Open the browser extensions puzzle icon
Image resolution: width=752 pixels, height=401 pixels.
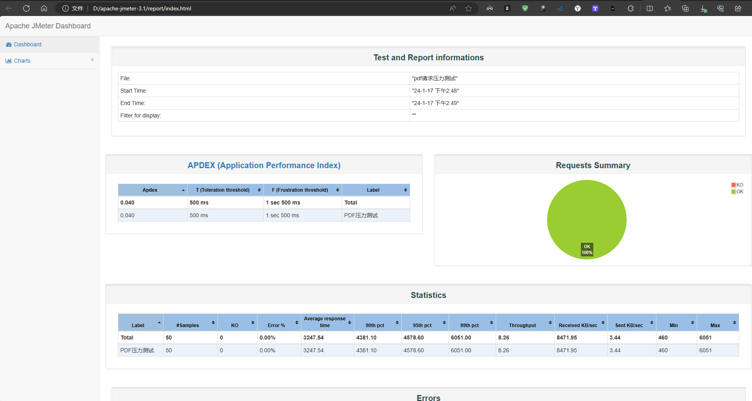tap(630, 8)
